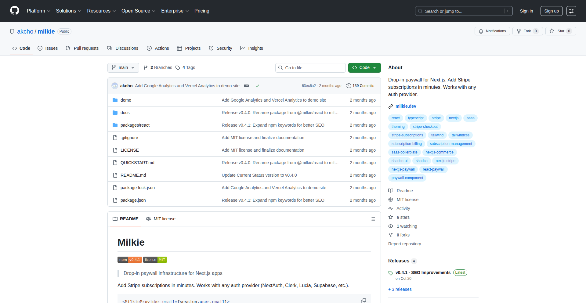The width and height of the screenshot is (586, 303).
Task: Expand the green Code dropdown
Action: pyautogui.click(x=364, y=68)
